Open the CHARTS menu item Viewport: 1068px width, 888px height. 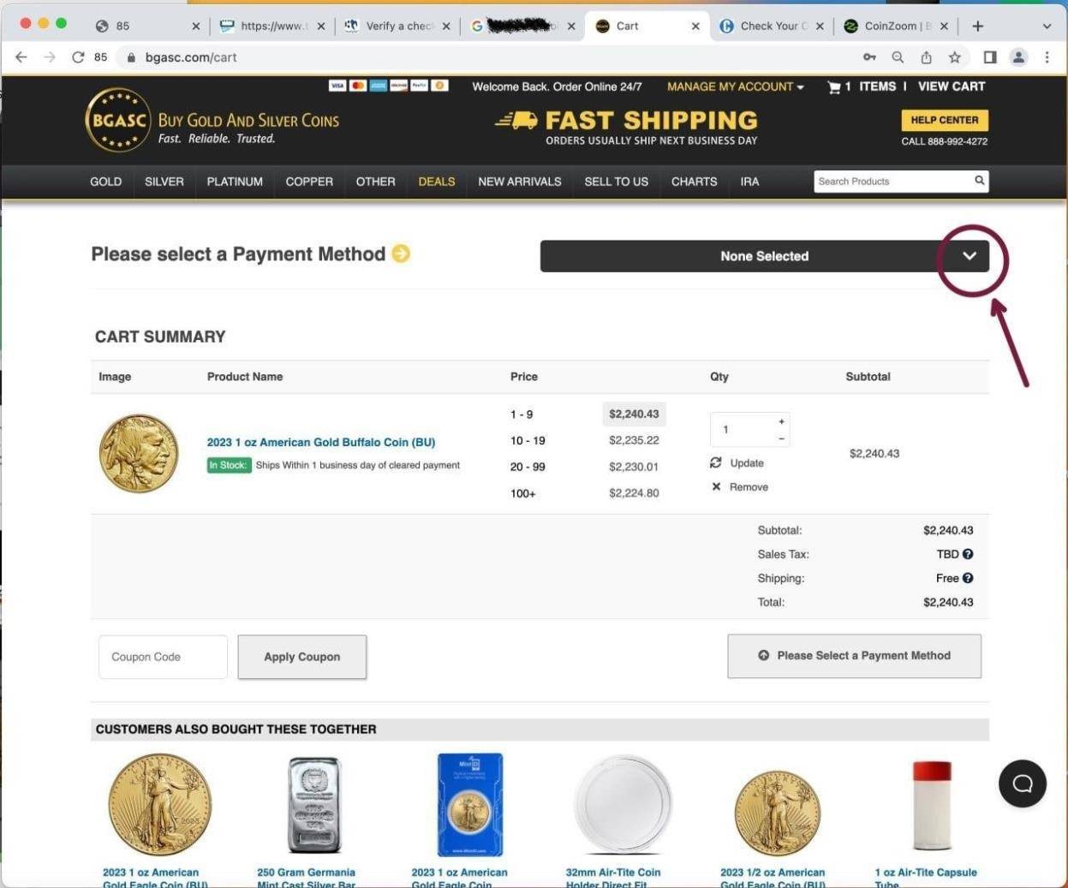click(694, 182)
